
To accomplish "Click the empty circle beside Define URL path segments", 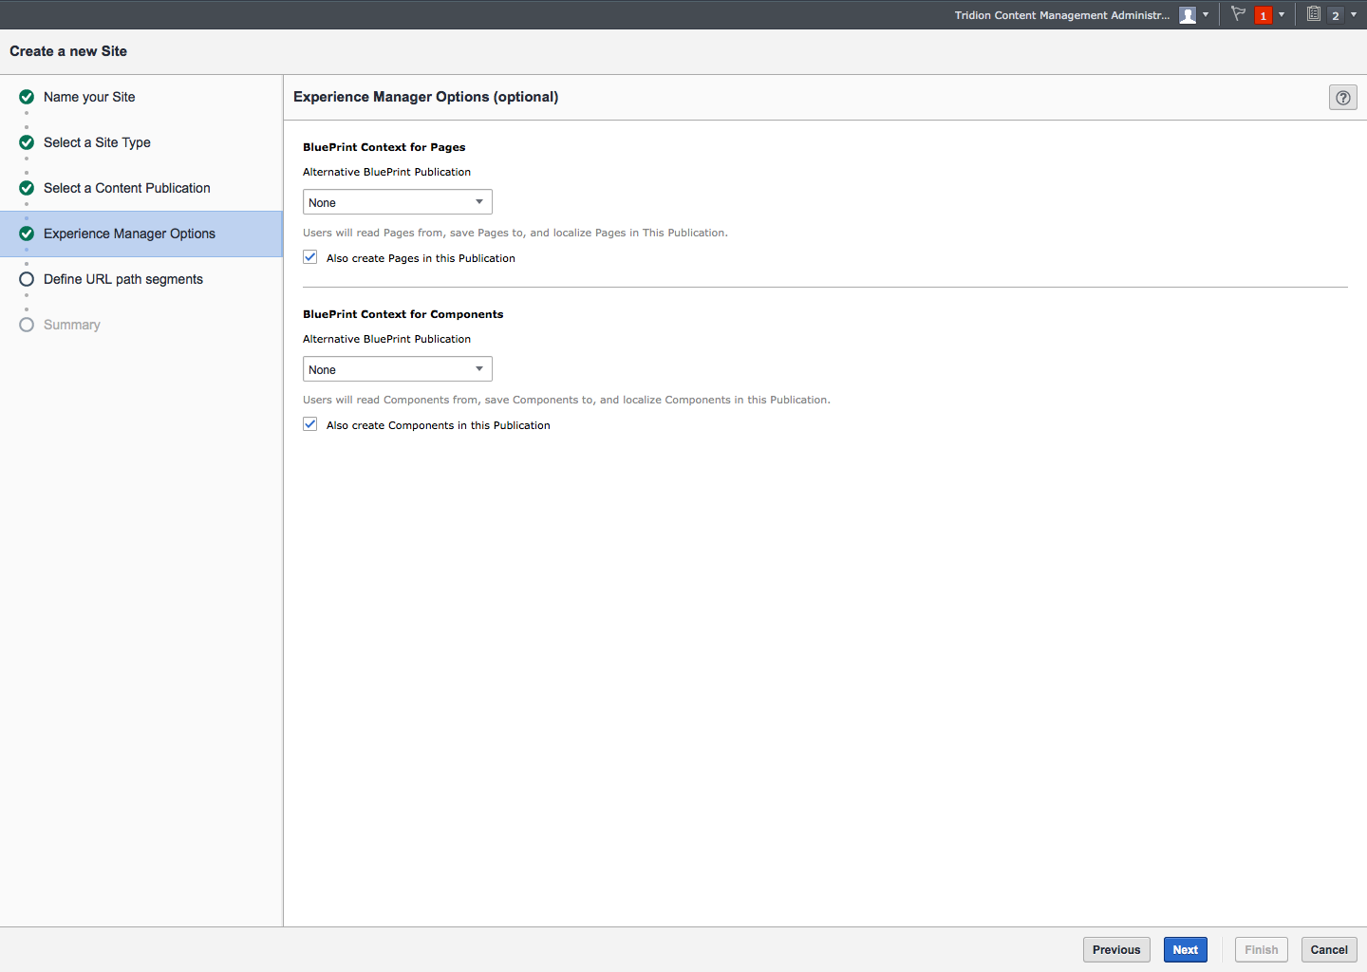I will (x=27, y=279).
